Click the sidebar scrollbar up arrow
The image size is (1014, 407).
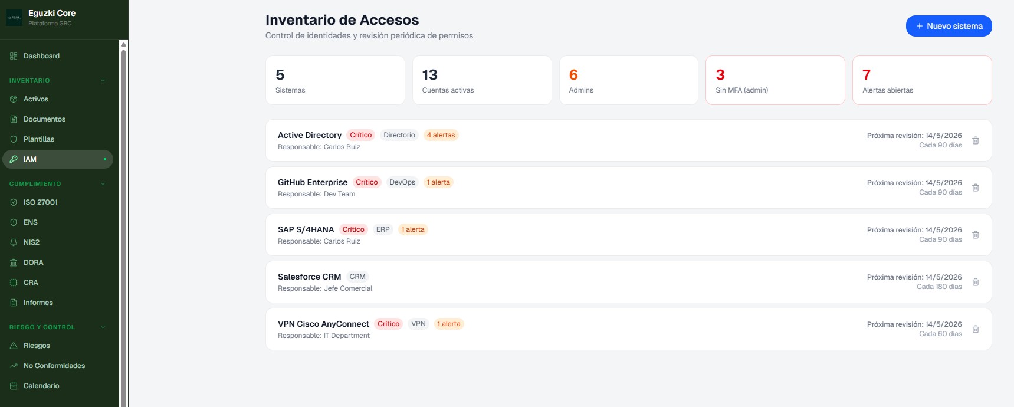pyautogui.click(x=123, y=45)
